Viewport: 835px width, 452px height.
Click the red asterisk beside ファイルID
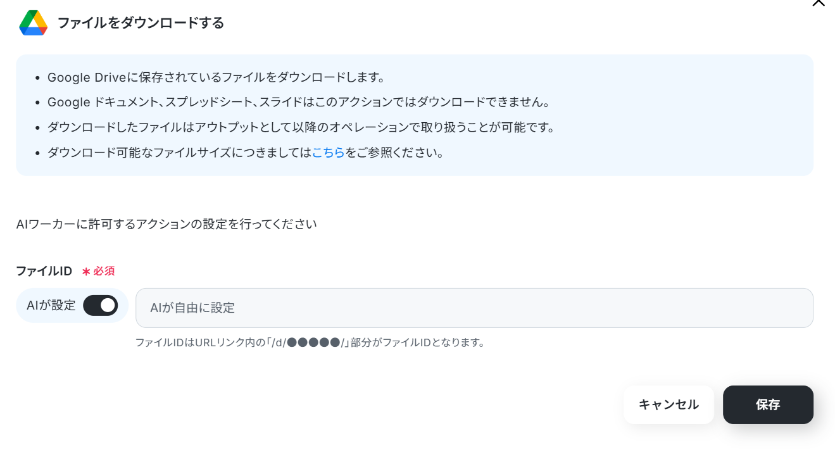(x=86, y=272)
